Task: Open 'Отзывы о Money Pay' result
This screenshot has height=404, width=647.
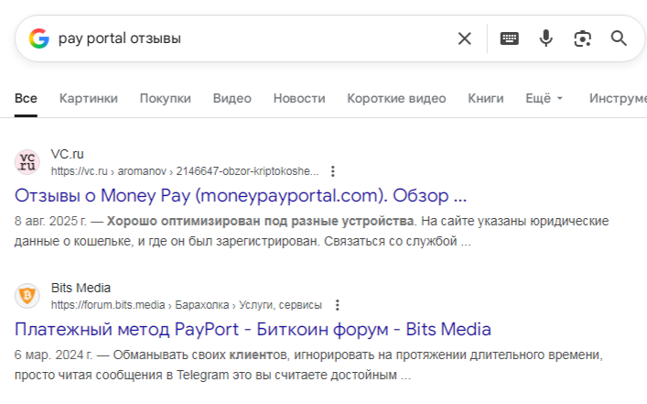Action: [241, 195]
